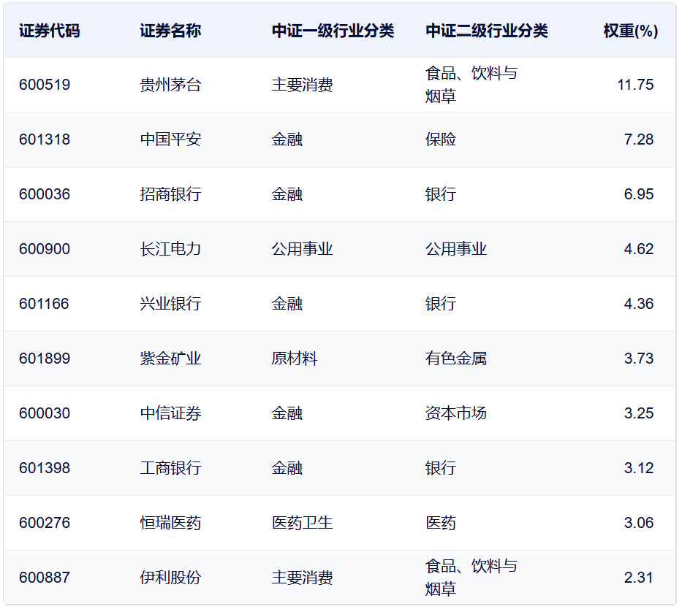Click the weight value 11.75
This screenshot has width=682, height=609.
pos(635,85)
